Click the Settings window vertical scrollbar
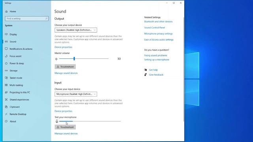The height and width of the screenshot is (142, 253). tap(183, 69)
